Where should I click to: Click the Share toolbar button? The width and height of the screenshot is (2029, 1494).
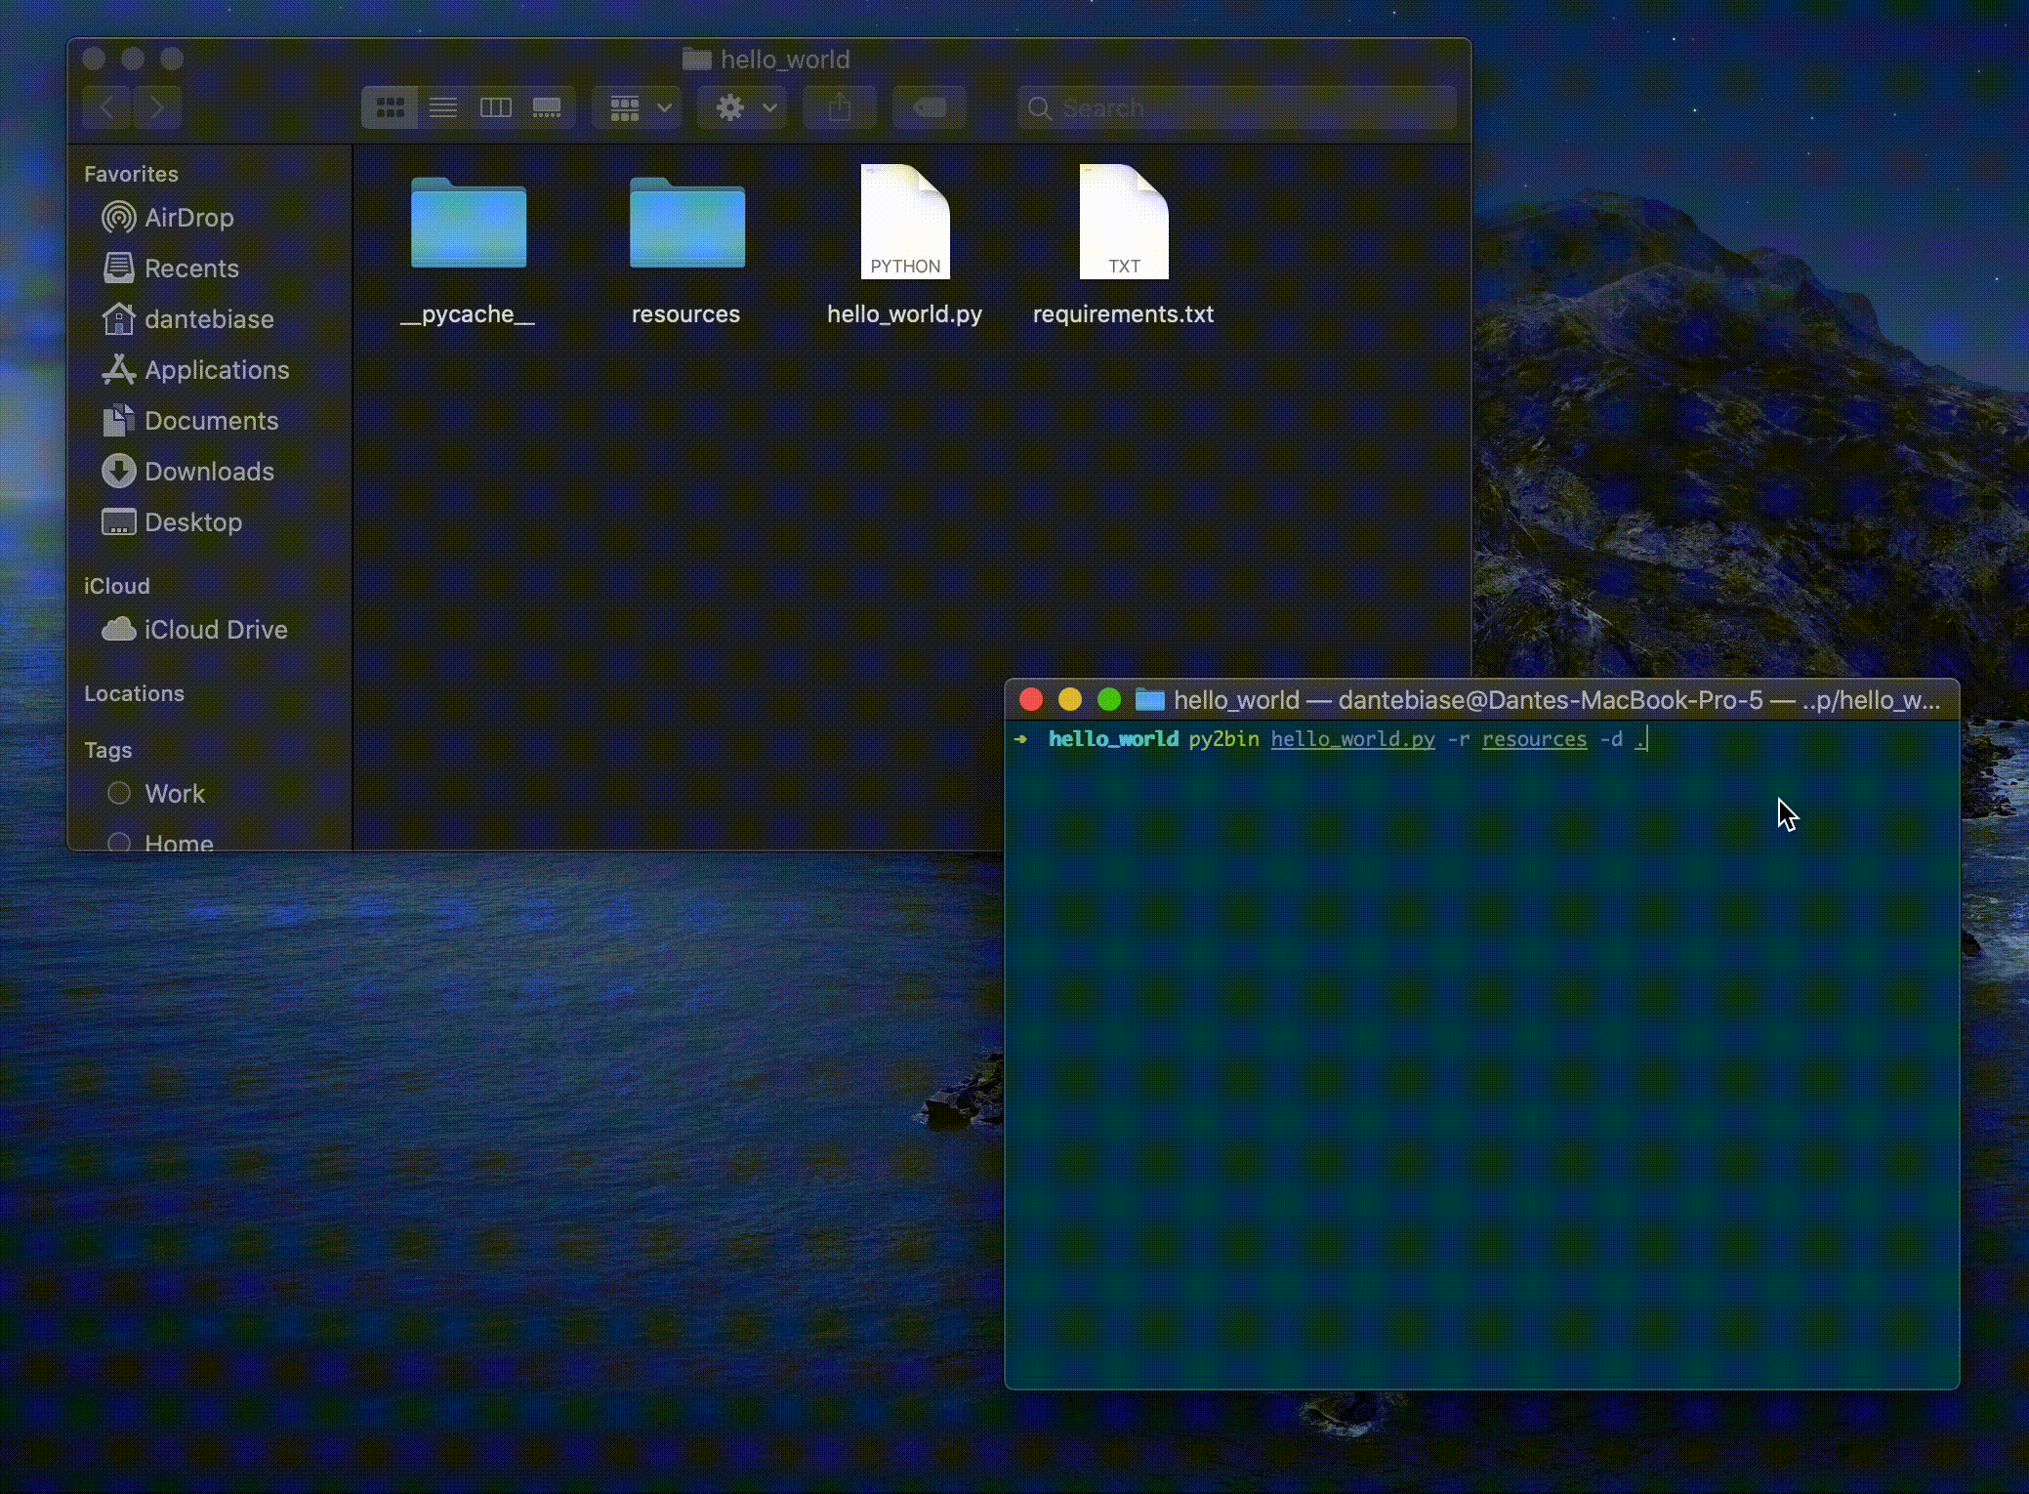click(840, 107)
